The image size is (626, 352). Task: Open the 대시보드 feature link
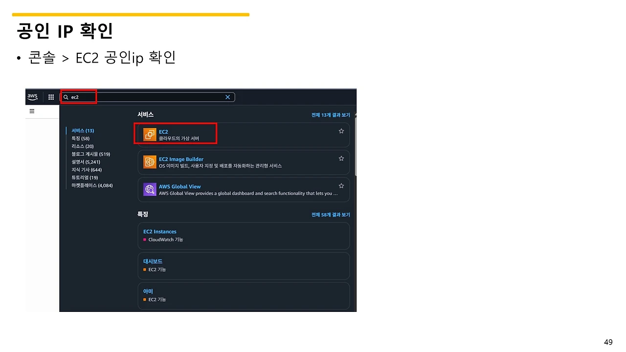pos(153,261)
